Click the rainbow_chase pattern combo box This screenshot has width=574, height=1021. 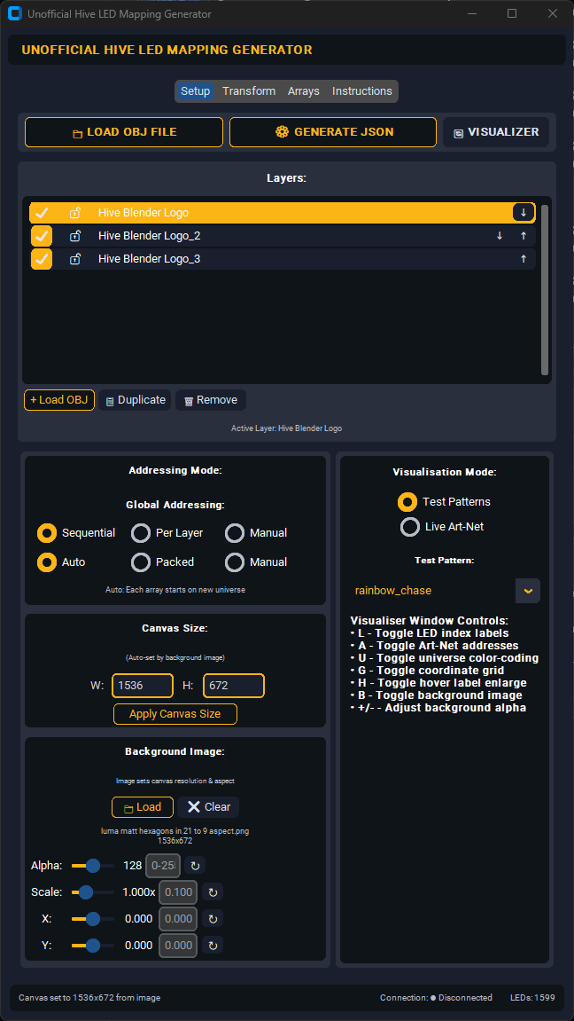(x=444, y=591)
